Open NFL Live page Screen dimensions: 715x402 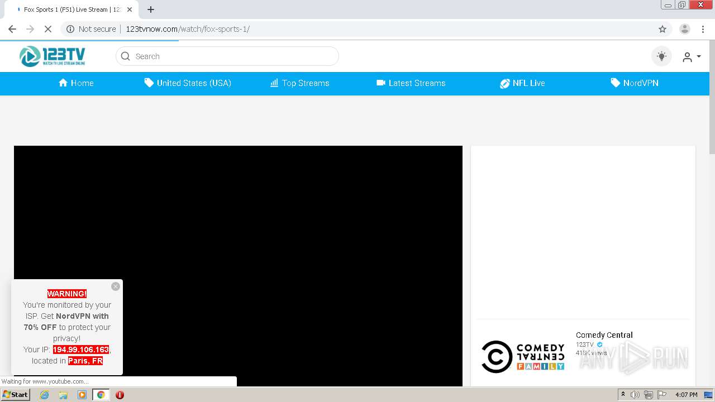[522, 83]
